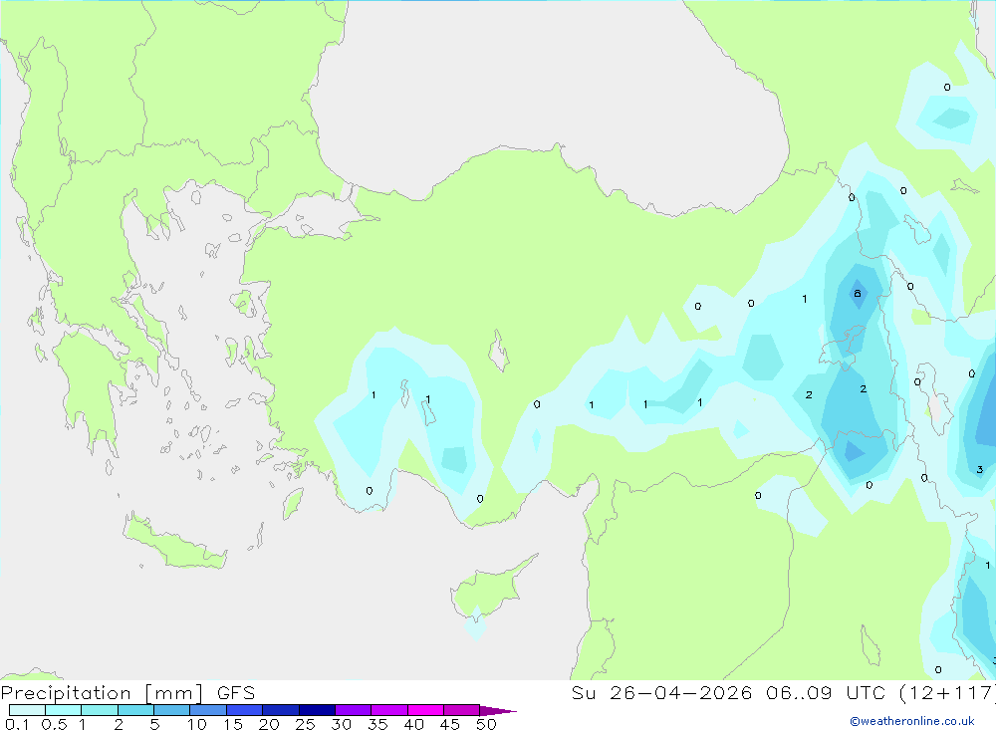
Task: Click the '30' legend scale label
Action: (x=342, y=724)
